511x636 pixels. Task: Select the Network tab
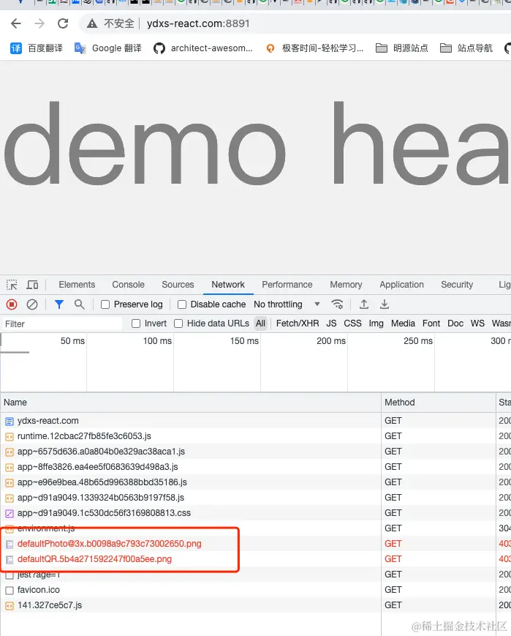[x=228, y=285]
